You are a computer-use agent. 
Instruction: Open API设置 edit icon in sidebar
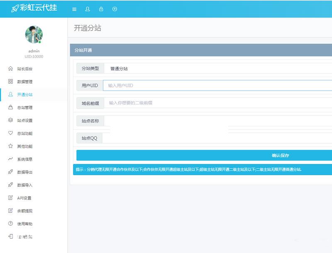tap(10, 198)
